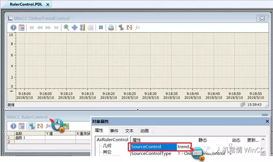Viewport: 273px width, 162px height.
Task: Jump to first data record in trend
Action: tap(31, 28)
